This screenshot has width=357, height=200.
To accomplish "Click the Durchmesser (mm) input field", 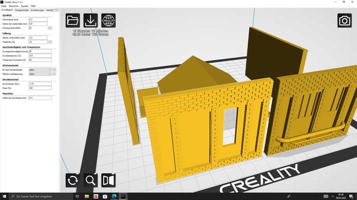I will pos(40,84).
